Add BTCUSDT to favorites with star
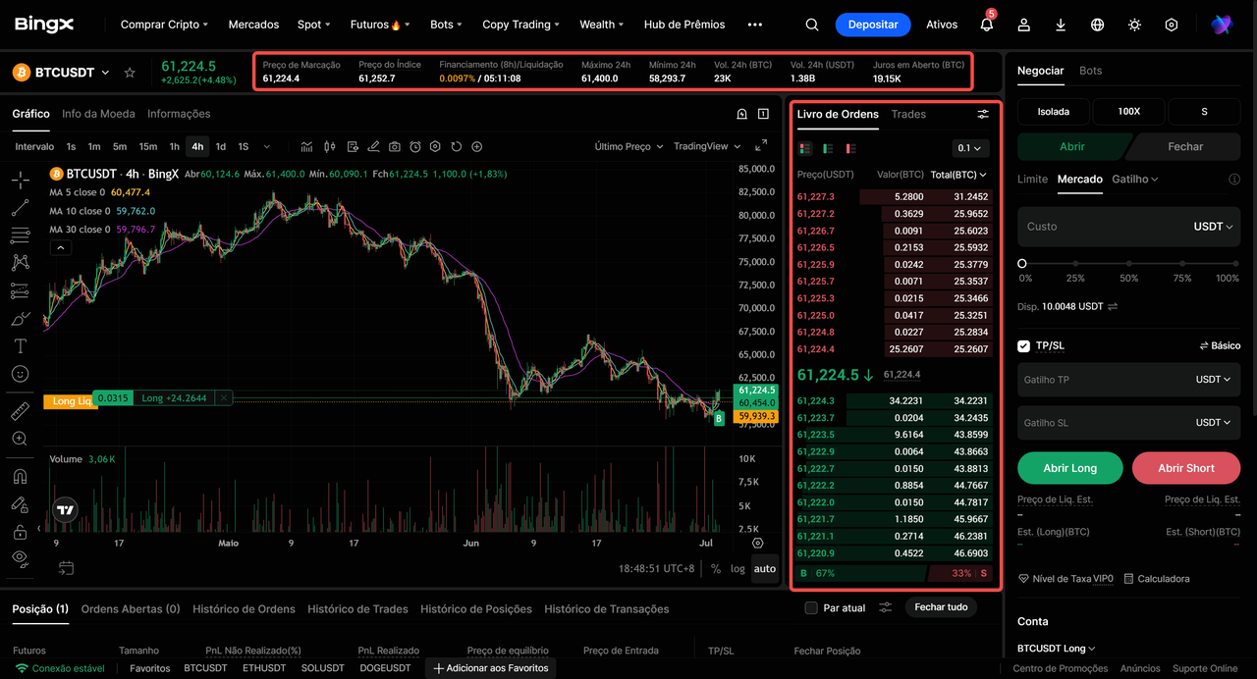1257x679 pixels. [x=130, y=73]
